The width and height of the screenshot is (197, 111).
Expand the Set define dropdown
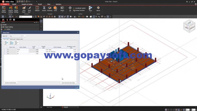point(70,9)
